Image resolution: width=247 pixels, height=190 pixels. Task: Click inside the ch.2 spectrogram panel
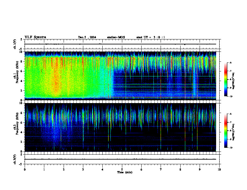pyautogui.click(x=120, y=127)
